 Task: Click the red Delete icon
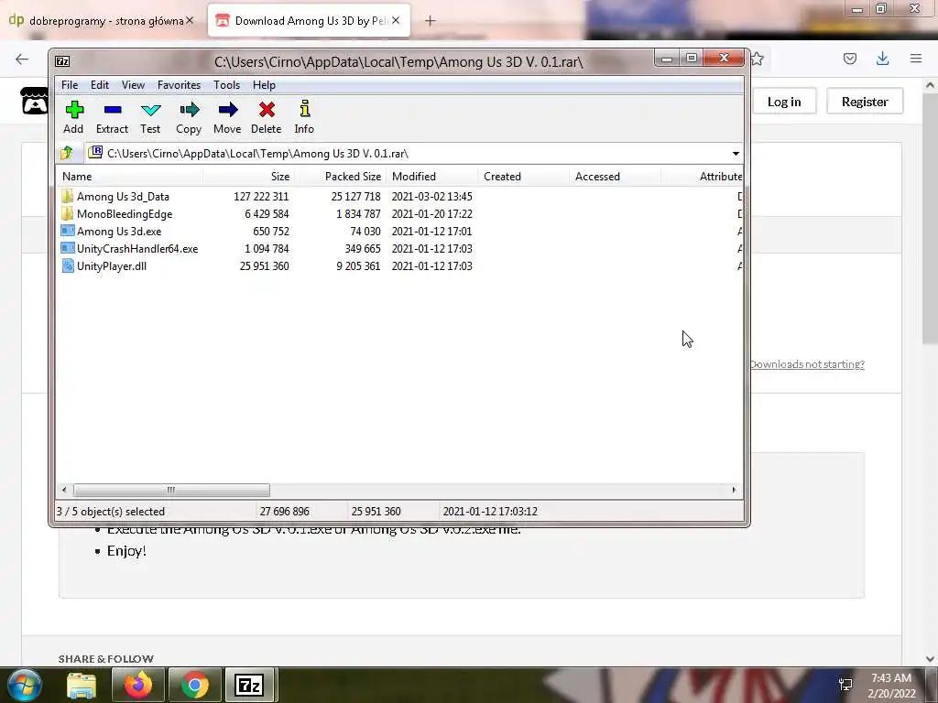coord(267,110)
